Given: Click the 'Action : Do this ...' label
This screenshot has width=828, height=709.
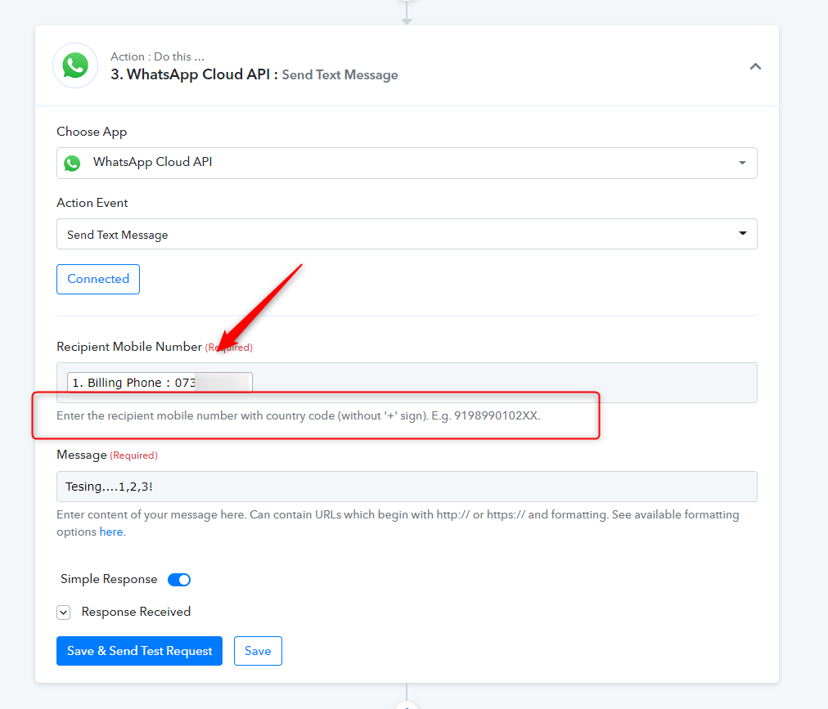Looking at the screenshot, I should point(157,56).
